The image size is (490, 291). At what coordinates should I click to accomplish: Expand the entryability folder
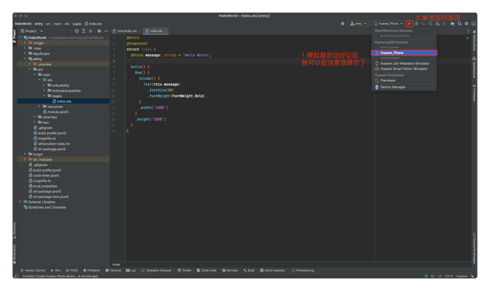[x=44, y=86]
